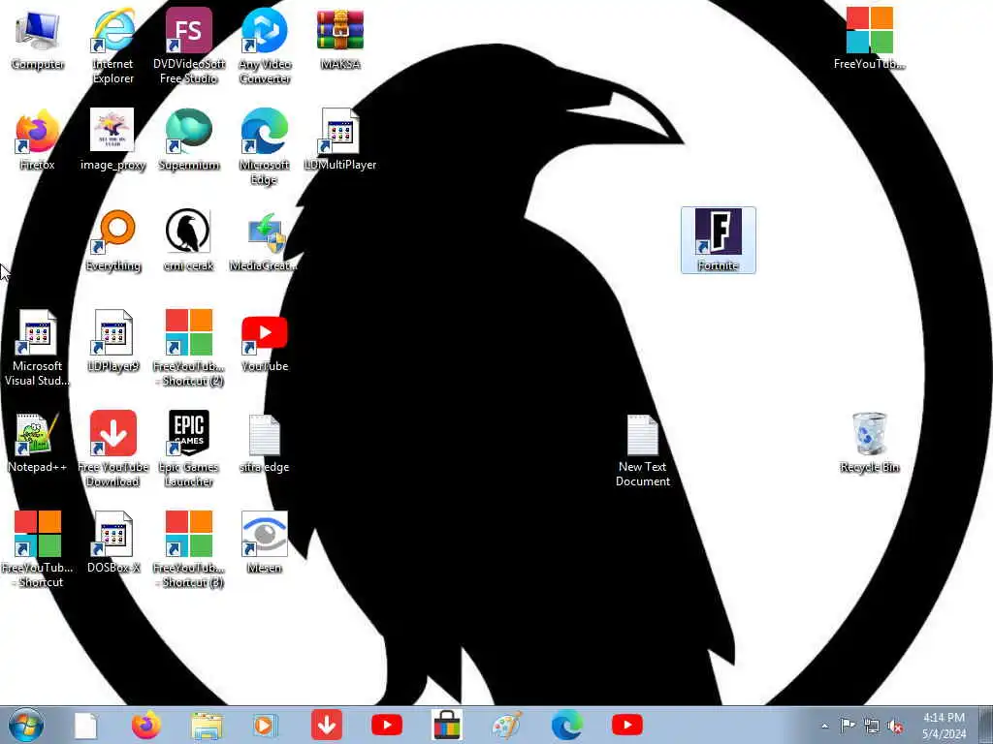This screenshot has width=993, height=744.
Task: Open Action Center flag in tray
Action: (848, 725)
